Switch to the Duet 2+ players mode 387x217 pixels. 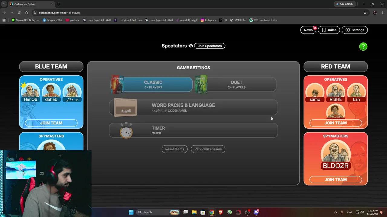(x=236, y=84)
